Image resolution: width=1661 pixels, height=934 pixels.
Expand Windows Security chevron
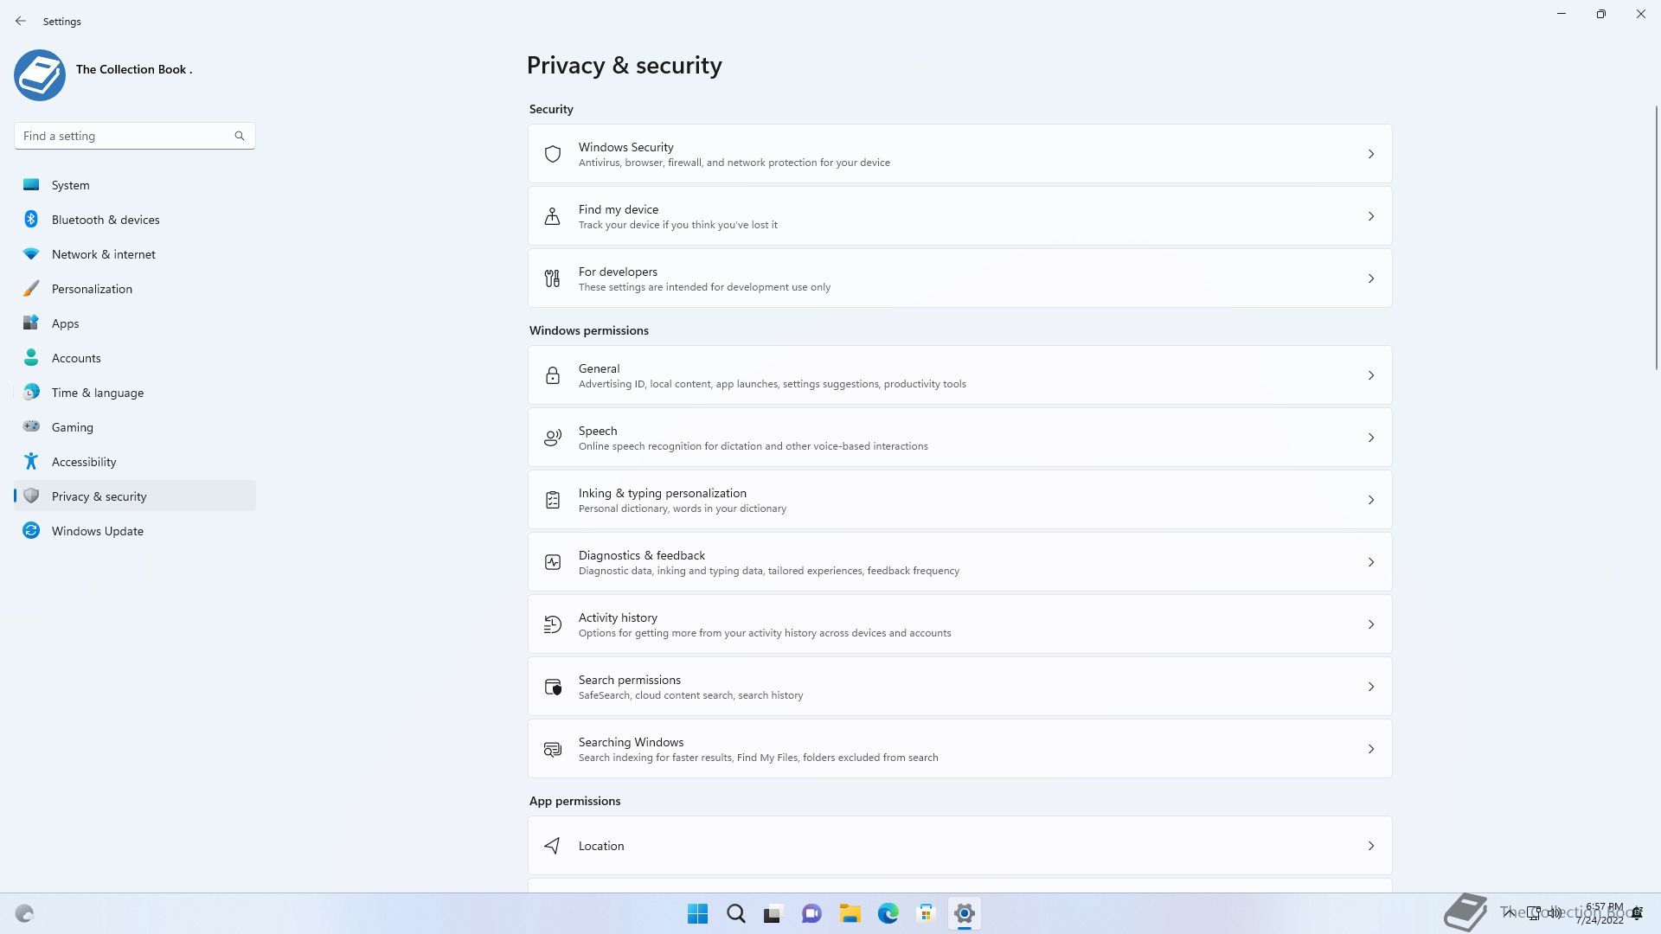click(1371, 154)
